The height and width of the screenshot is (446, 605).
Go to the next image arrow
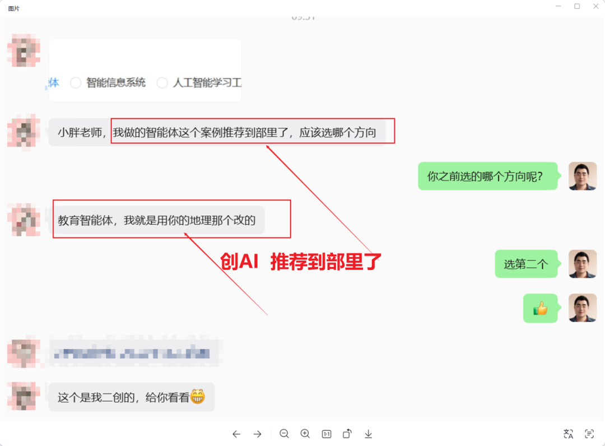257,434
